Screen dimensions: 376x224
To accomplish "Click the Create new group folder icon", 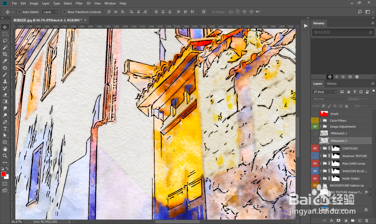I will point(353,220).
